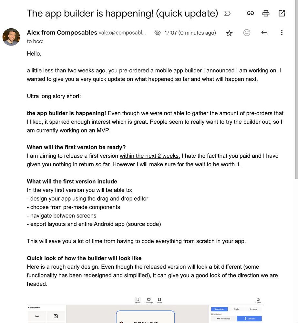Select Phone preview in builder screenshot
298x323 pixels.
[x=138, y=300]
